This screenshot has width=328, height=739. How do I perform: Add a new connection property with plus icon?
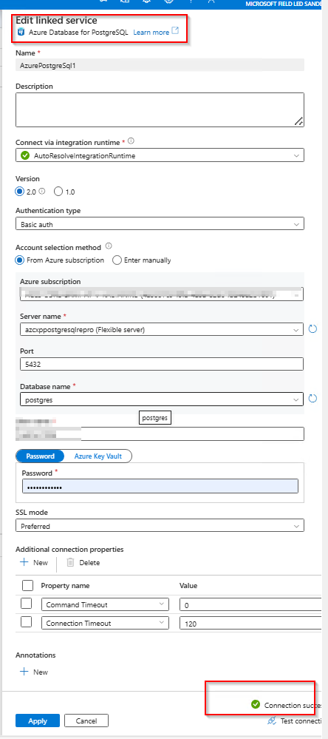point(24,562)
